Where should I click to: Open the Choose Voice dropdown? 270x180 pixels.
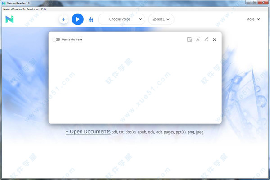pyautogui.click(x=121, y=19)
